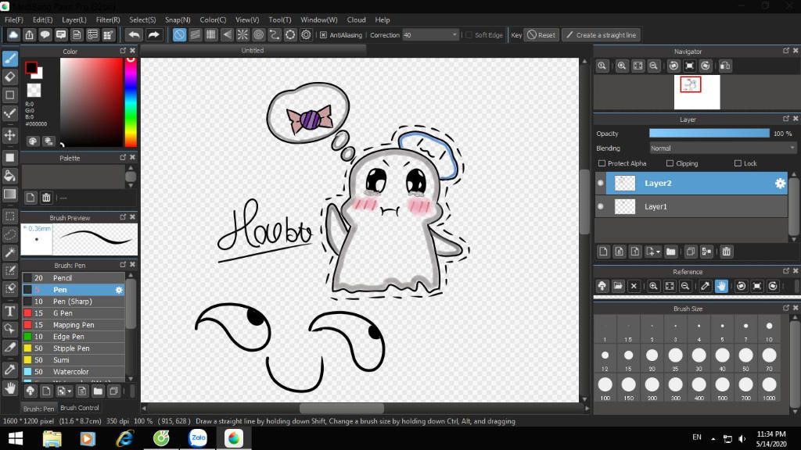Enable the Protect Alpha checkbox

pyautogui.click(x=602, y=163)
